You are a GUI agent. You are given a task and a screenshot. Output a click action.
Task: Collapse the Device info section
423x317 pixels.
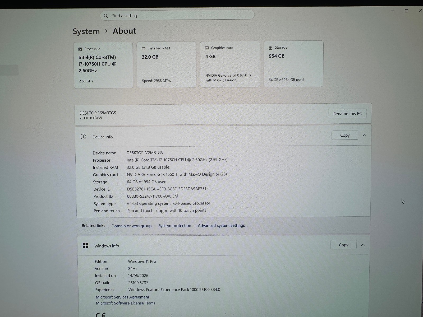pyautogui.click(x=364, y=135)
